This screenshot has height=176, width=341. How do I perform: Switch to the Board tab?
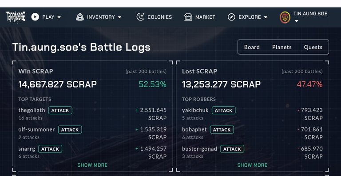tap(252, 47)
